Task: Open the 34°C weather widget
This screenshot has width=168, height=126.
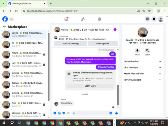Action: pyautogui.click(x=125, y=123)
